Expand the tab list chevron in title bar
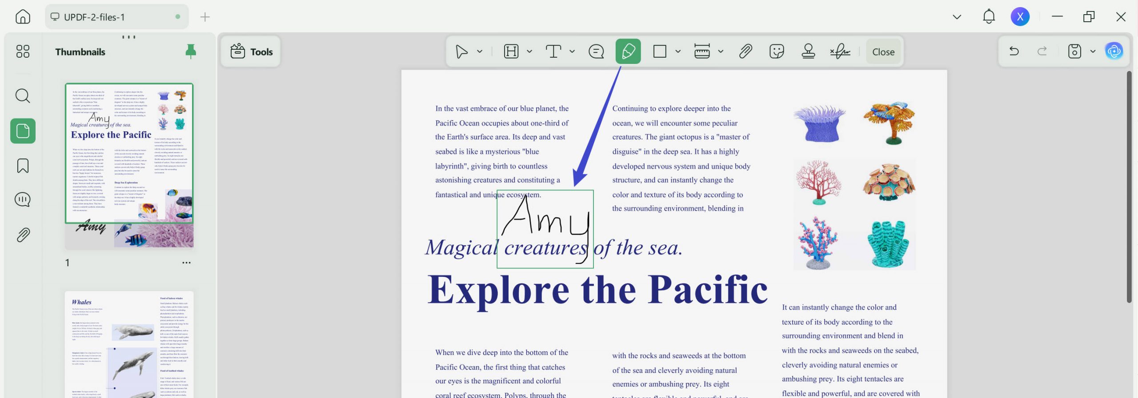Viewport: 1138px width, 398px height. point(957,17)
